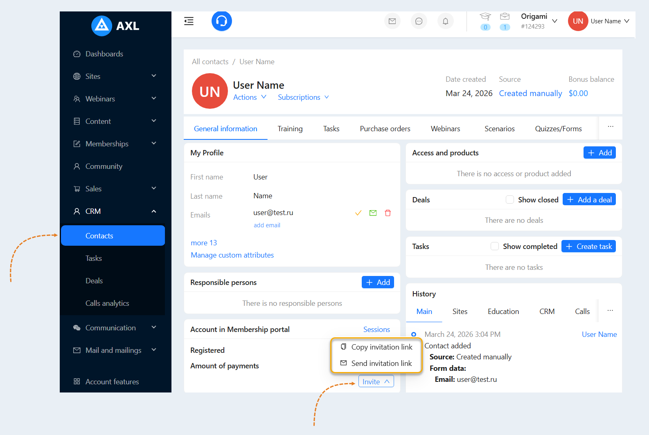Select the General information tab
Screen dimensions: 649x435
(x=225, y=129)
